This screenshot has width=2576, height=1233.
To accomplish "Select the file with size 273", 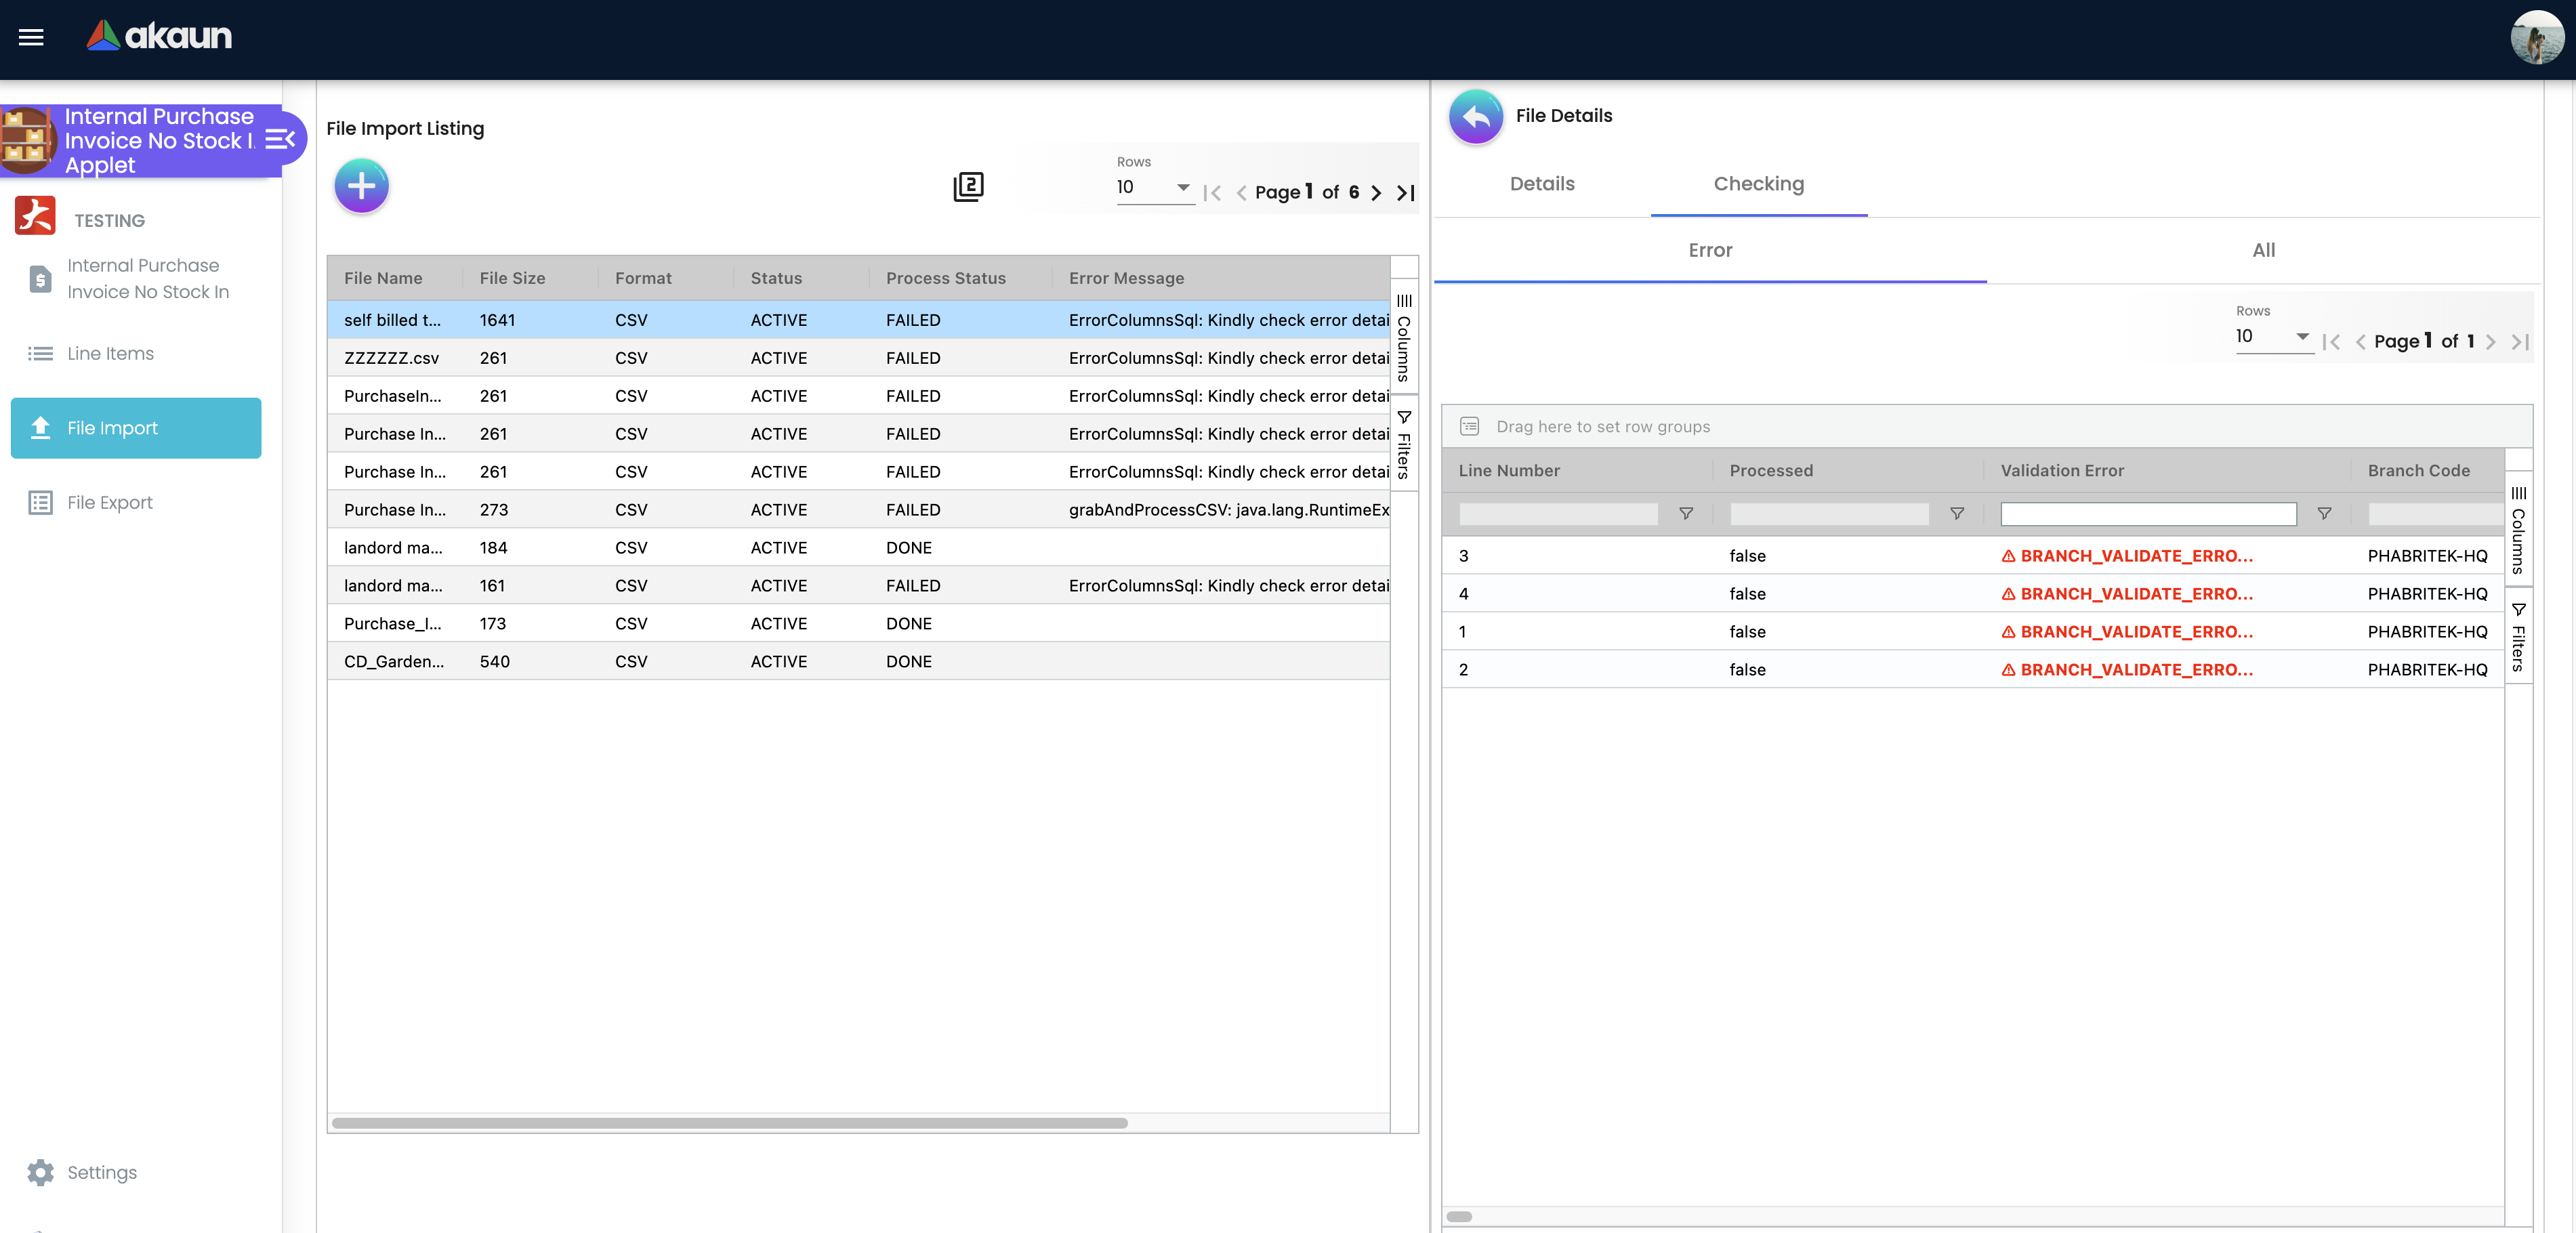I will tap(858, 510).
